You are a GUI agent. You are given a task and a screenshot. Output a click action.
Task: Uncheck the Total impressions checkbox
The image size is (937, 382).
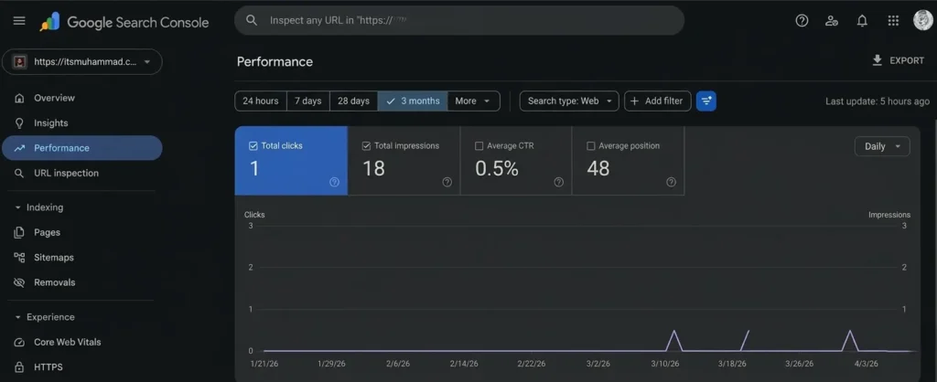coord(366,145)
